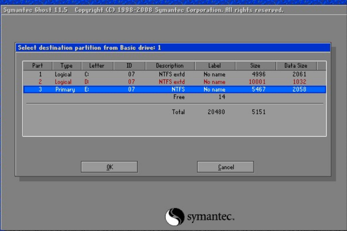Click data size 2058 in selected row
The image size is (347, 231).
tap(299, 89)
